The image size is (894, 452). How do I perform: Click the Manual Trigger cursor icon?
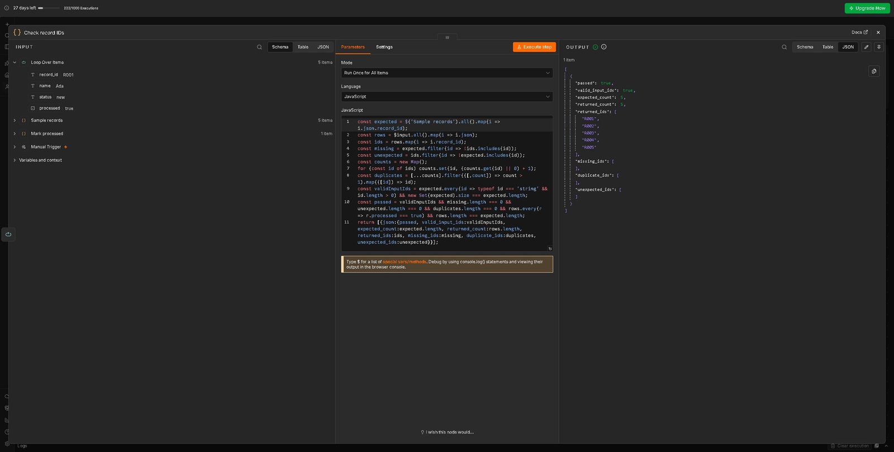pyautogui.click(x=23, y=147)
